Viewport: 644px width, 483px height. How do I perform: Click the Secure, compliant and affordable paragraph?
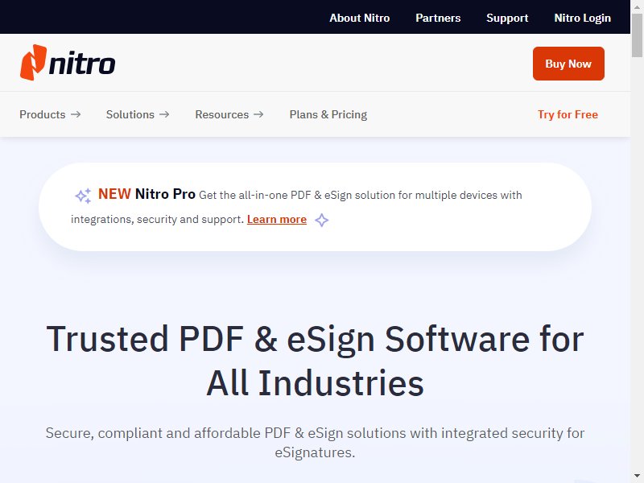315,442
